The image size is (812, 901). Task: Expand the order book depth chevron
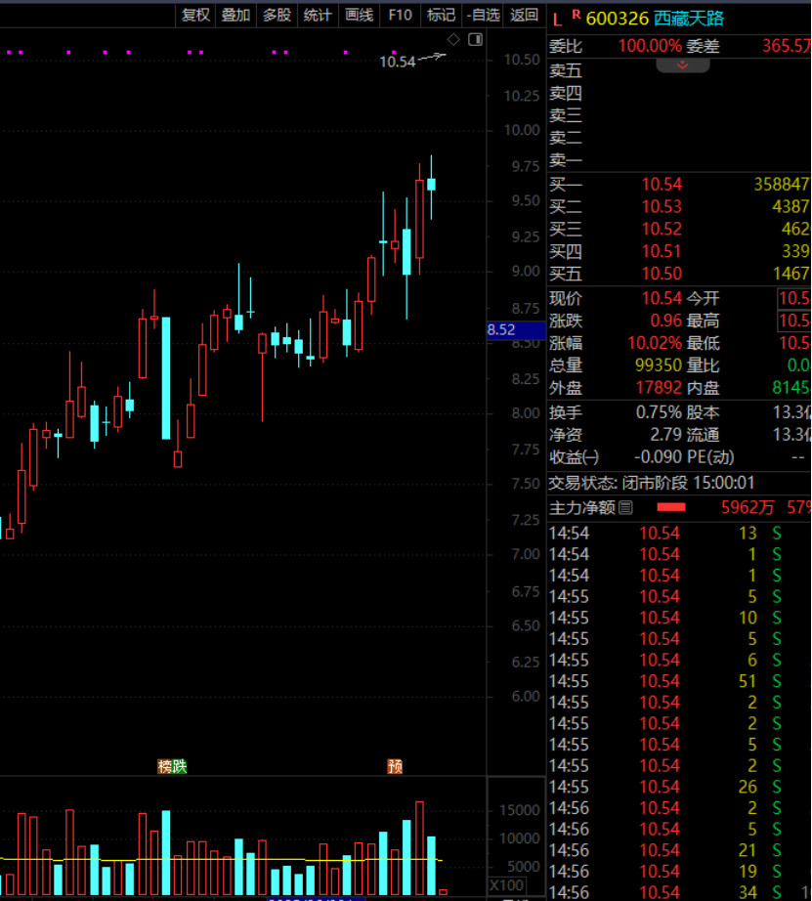(x=683, y=64)
